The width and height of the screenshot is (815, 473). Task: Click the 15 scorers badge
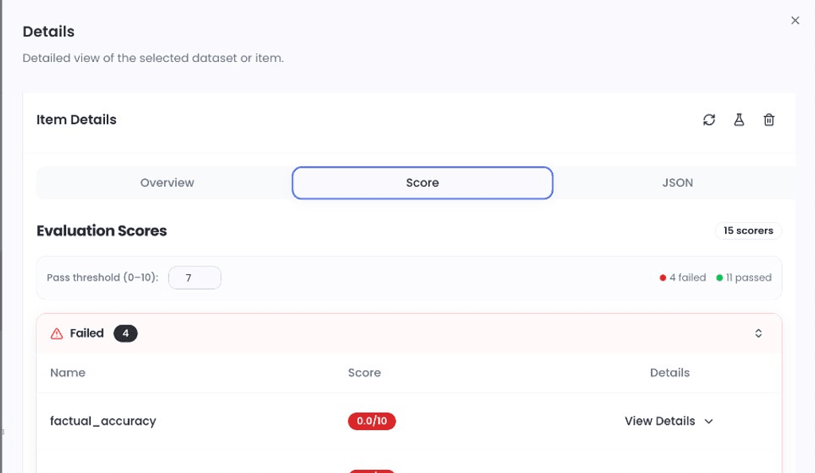(748, 231)
